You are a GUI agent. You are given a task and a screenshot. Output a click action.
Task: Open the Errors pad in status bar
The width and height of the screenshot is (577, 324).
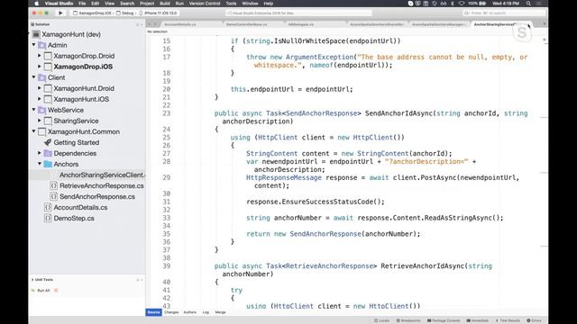[x=534, y=320]
